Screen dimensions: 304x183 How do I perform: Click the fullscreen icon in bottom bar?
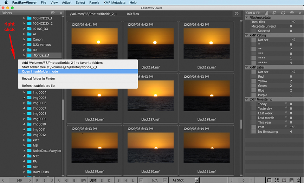tap(277, 180)
